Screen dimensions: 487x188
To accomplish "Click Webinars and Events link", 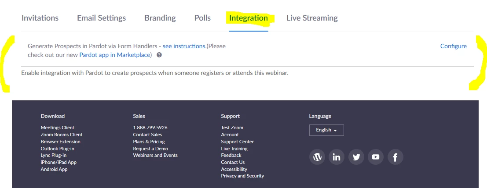I will pos(155,155).
